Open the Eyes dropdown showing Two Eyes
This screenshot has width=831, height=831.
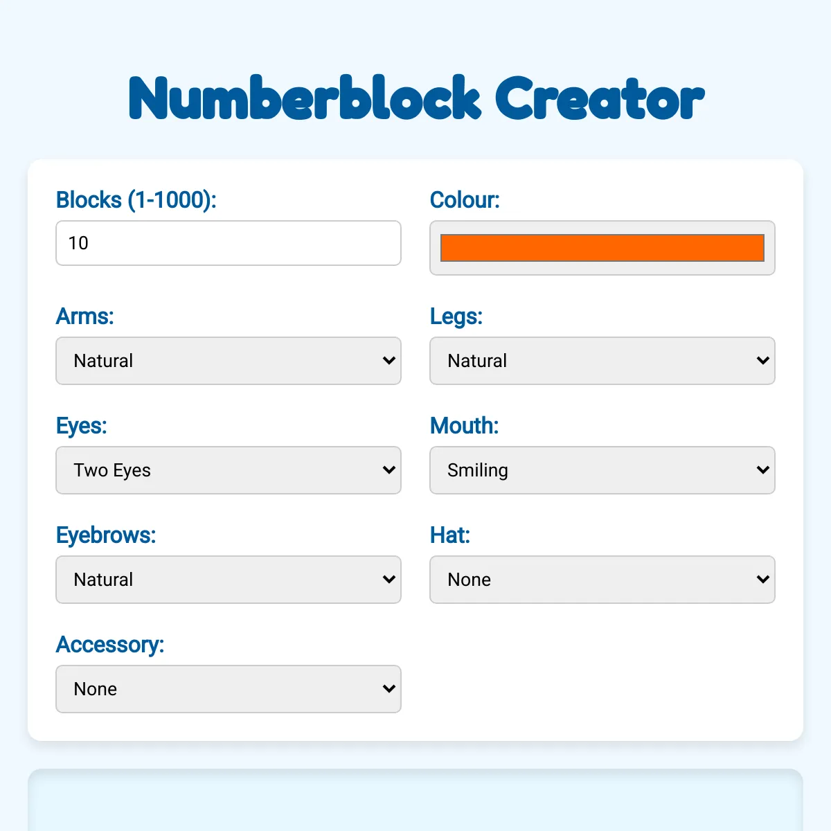[x=229, y=470]
